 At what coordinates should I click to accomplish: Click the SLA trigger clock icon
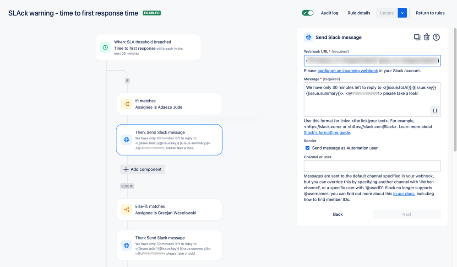[x=105, y=48]
